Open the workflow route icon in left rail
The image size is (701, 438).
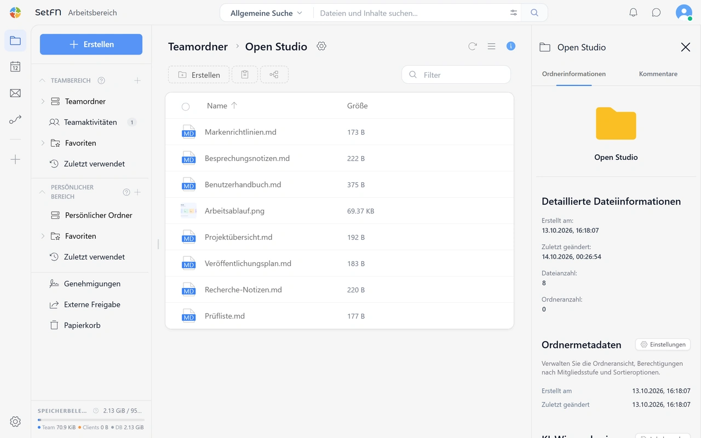click(x=15, y=119)
